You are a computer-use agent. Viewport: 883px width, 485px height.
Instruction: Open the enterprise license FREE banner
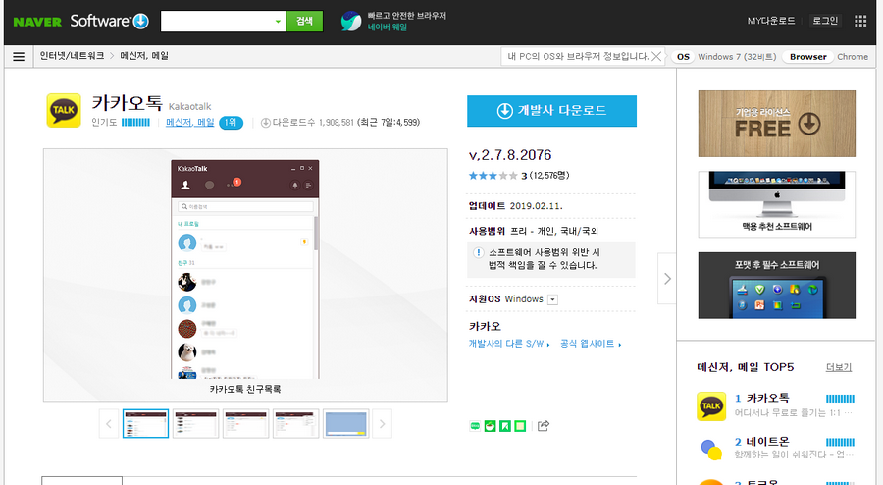tap(777, 124)
